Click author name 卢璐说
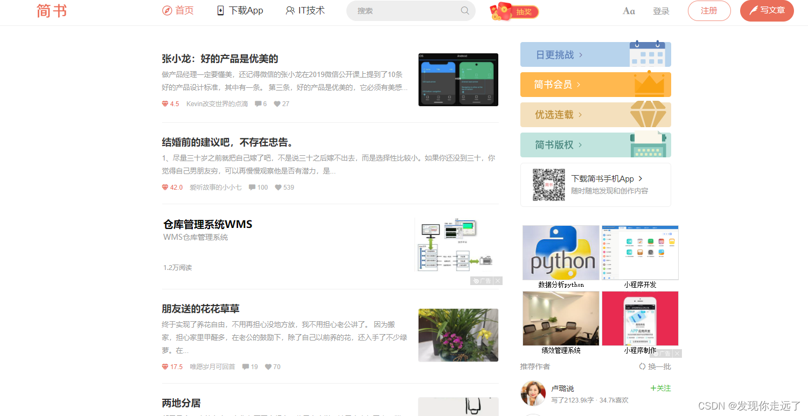808x416 pixels. (562, 389)
